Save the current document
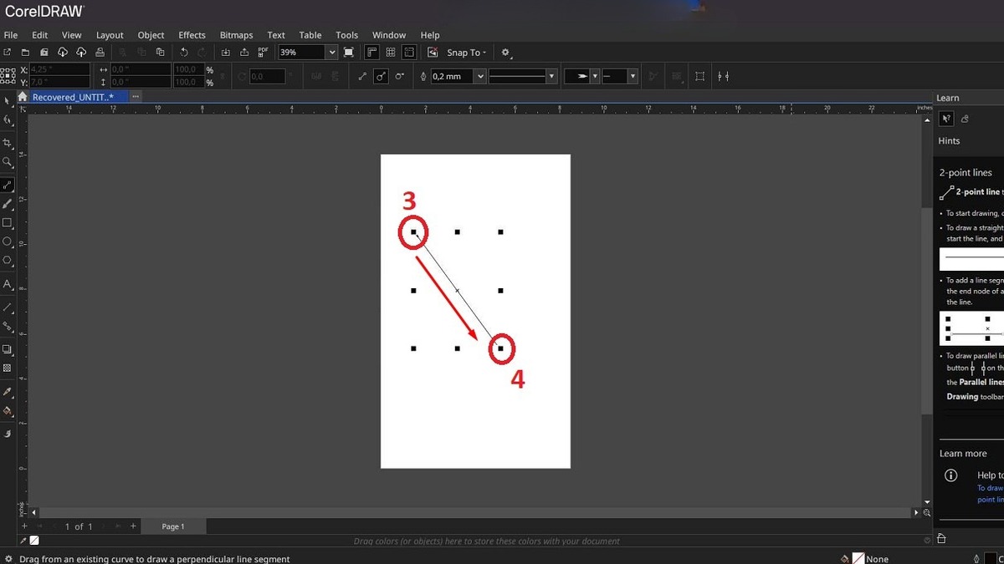 [44, 52]
